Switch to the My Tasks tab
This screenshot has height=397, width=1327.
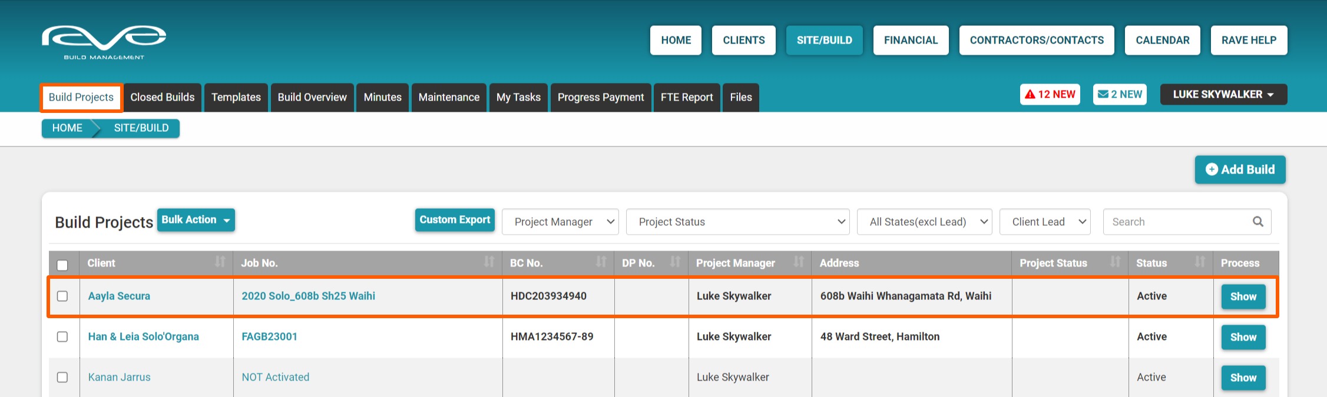click(518, 98)
